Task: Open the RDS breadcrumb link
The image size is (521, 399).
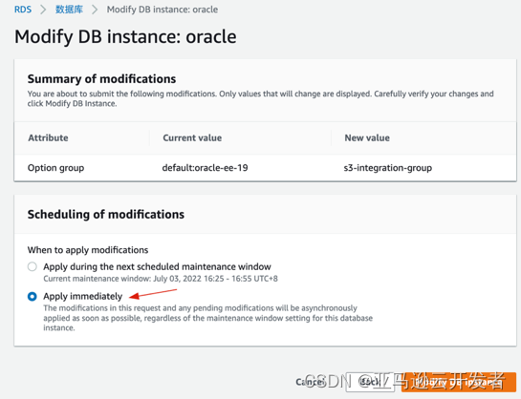Action: pos(23,10)
